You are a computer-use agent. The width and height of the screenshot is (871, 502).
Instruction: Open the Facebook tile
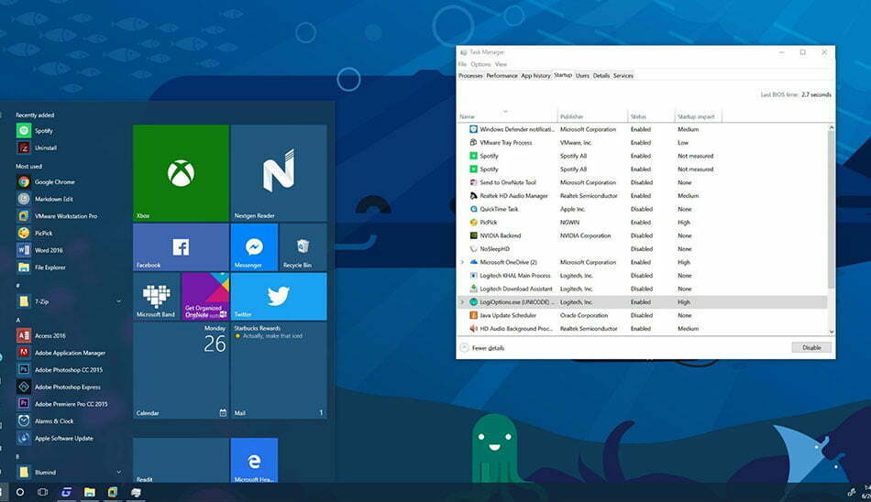181,247
